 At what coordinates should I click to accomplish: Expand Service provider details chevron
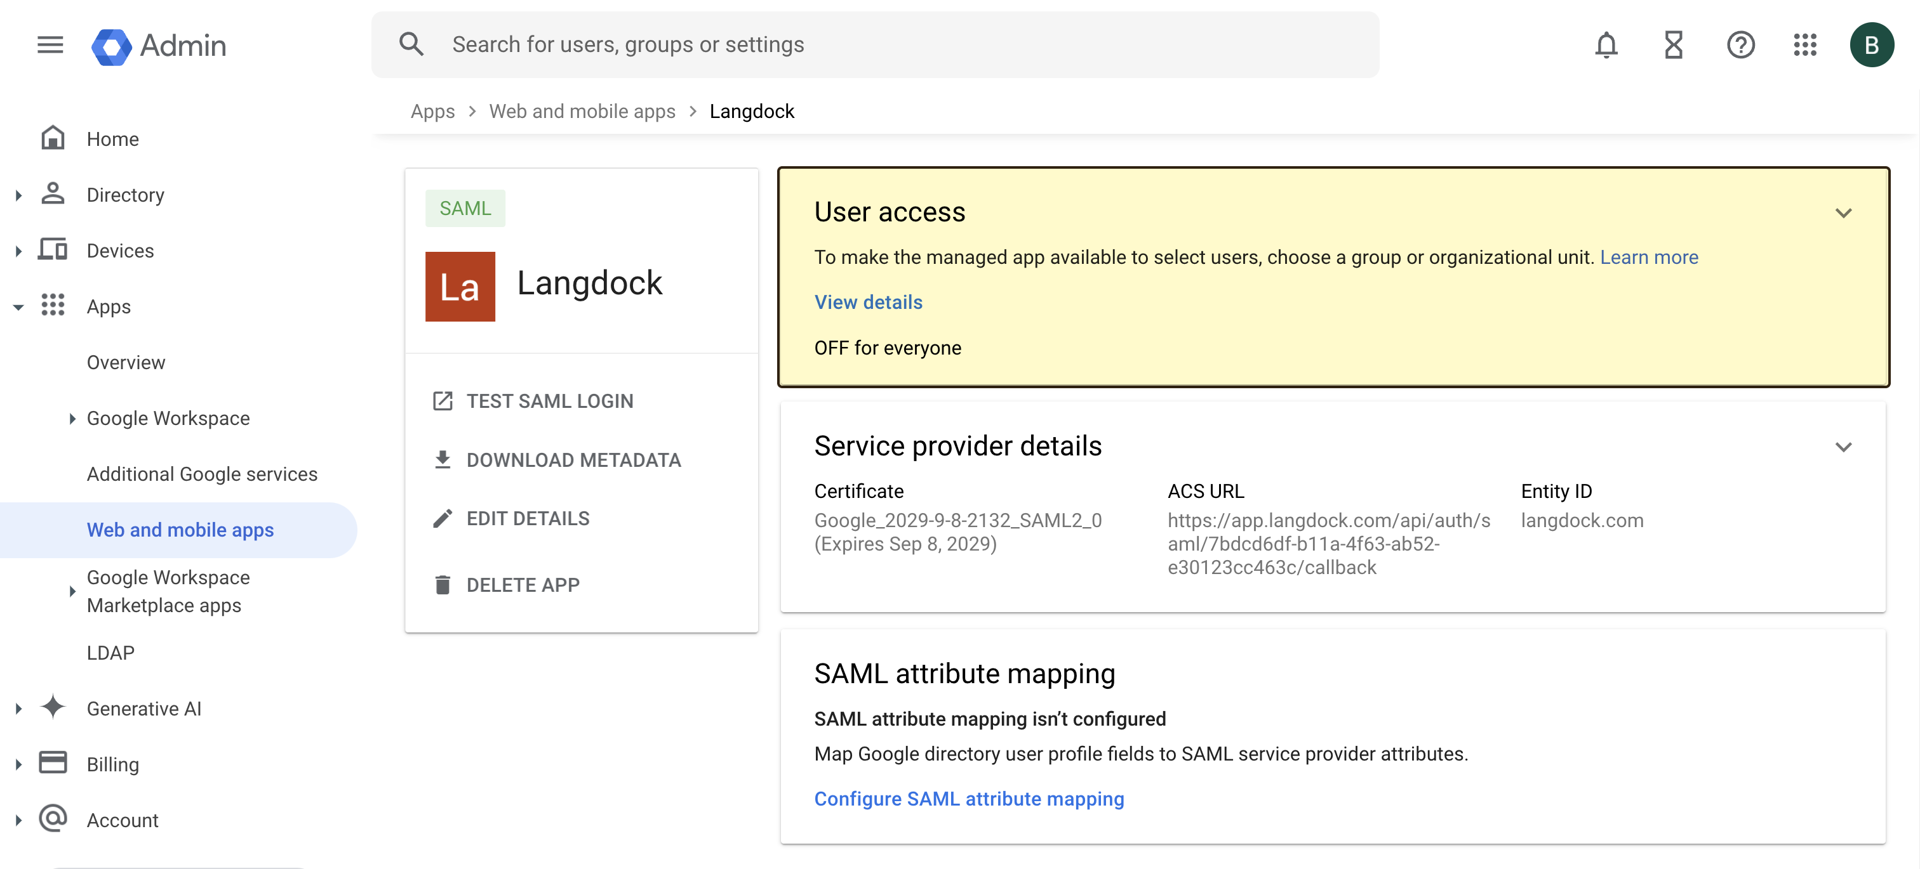(1843, 447)
